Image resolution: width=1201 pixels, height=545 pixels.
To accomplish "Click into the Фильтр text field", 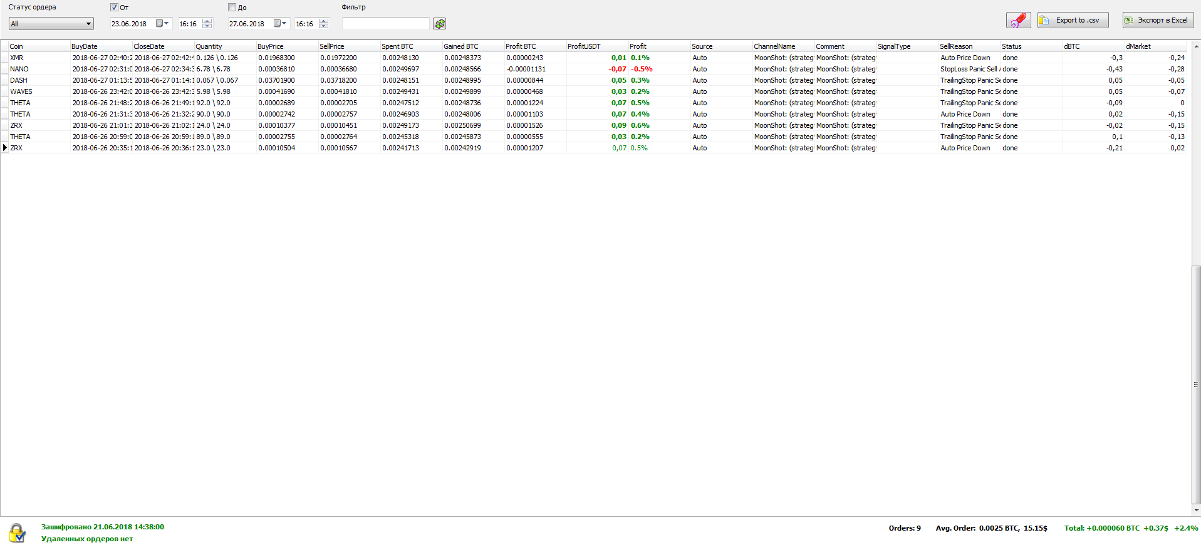I will click(x=386, y=24).
